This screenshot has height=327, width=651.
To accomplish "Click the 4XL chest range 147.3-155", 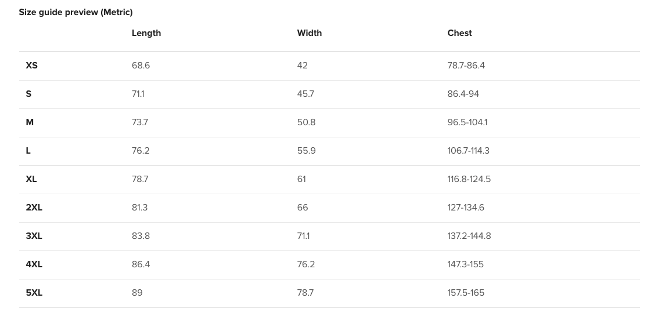I will coord(465,264).
